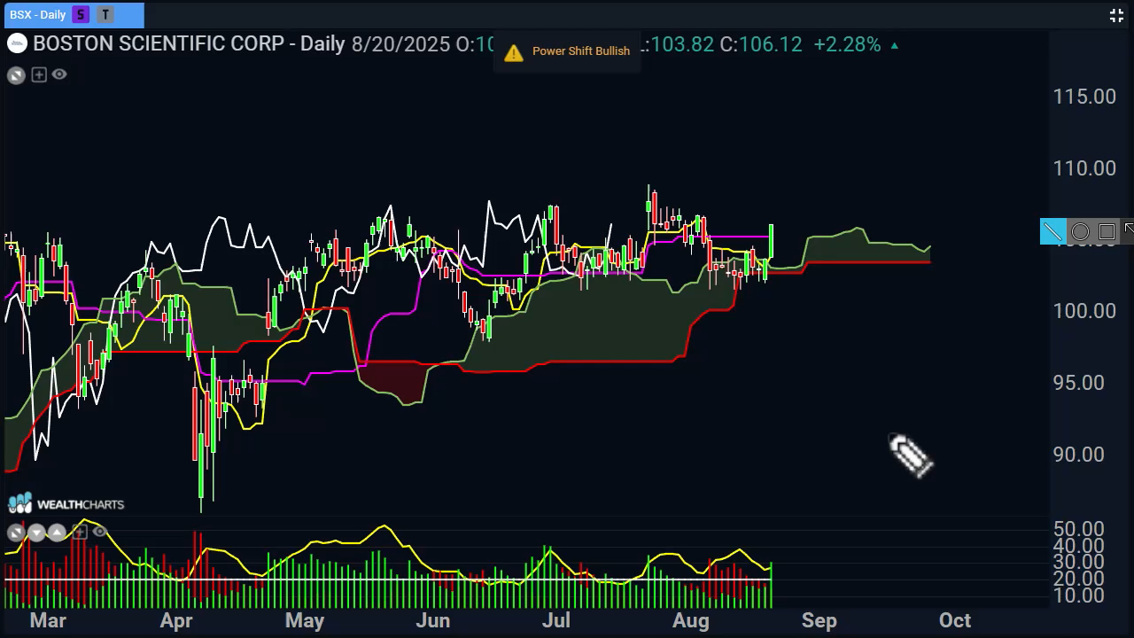
Task: Add indicator to main price panel
Action: (39, 75)
